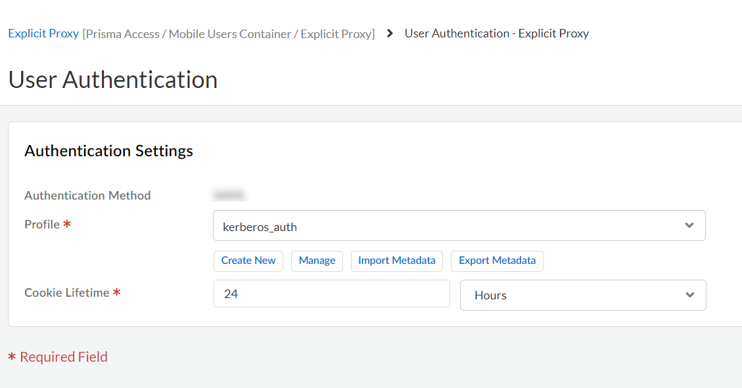Click the blurred Authentication Method value
Screen dimensions: 742x388
(x=229, y=196)
